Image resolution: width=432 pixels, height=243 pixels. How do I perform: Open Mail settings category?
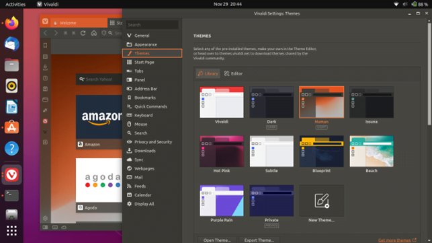pyautogui.click(x=152, y=177)
